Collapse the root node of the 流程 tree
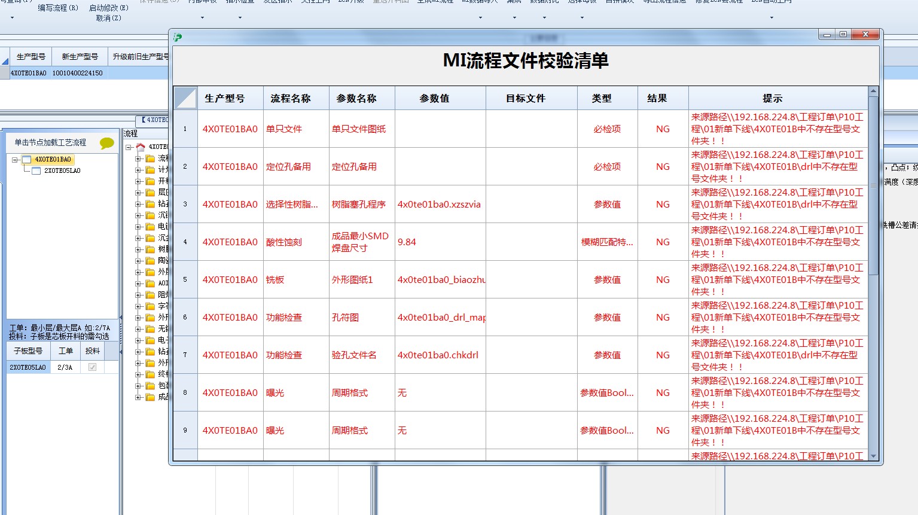Viewport: 918px width, 515px height. (128, 147)
